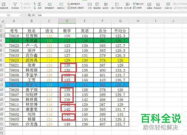Image resolution: width=187 pixels, height=135 pixels.
Task: Click the 高亮重复项 highlight duplicates icon
Action: click(50, 4)
